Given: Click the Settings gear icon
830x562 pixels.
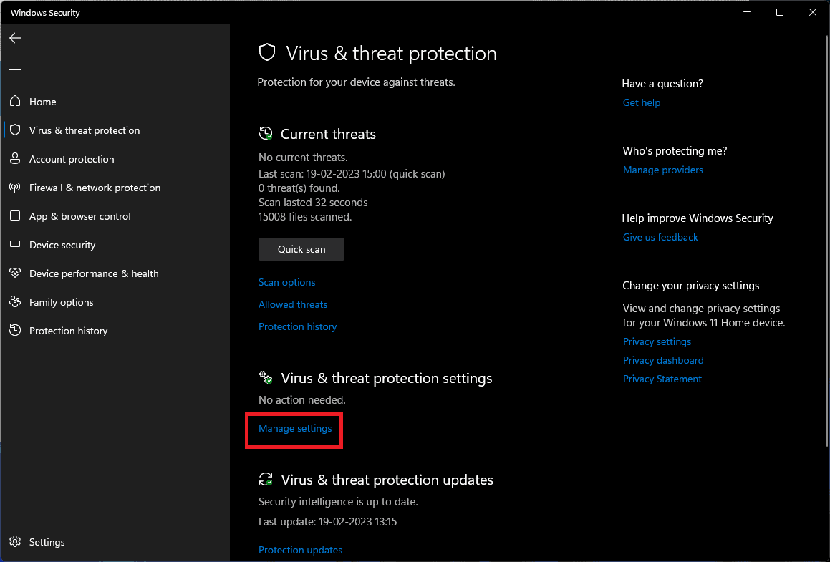Looking at the screenshot, I should coord(15,542).
